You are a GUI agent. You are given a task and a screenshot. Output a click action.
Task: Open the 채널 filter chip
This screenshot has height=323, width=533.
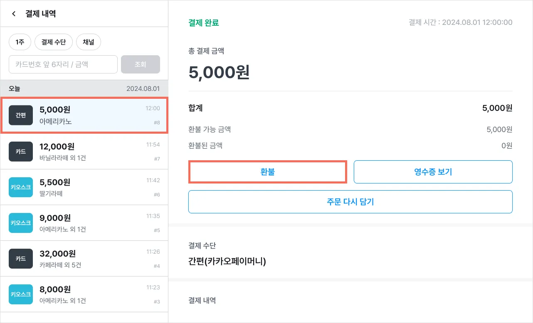click(x=89, y=42)
